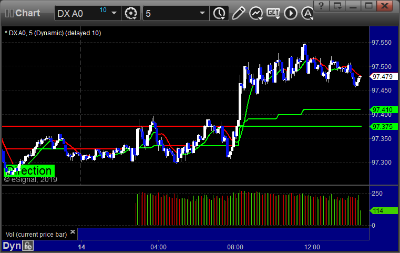Close the Vol study pane
The height and width of the screenshot is (253, 400).
(x=73, y=231)
